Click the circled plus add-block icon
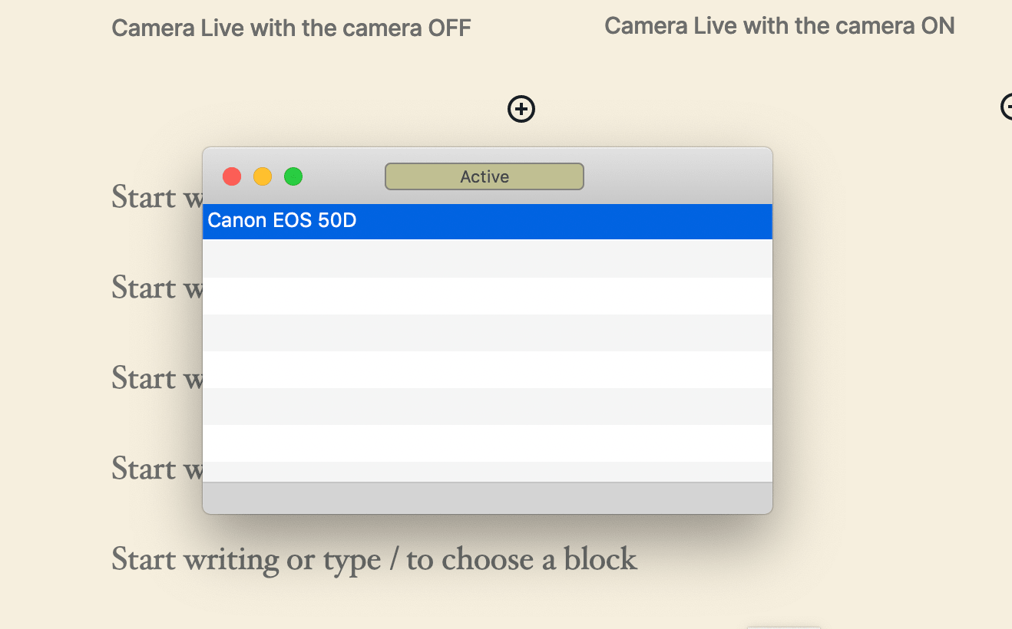This screenshot has height=629, width=1012. 521,109
